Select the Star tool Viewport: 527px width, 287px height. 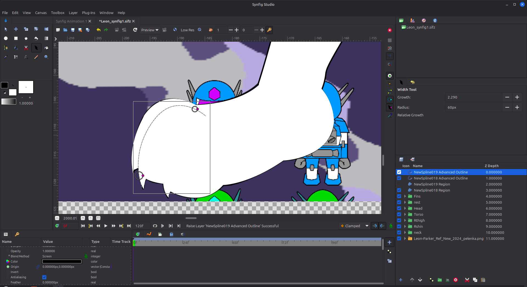coord(26,38)
